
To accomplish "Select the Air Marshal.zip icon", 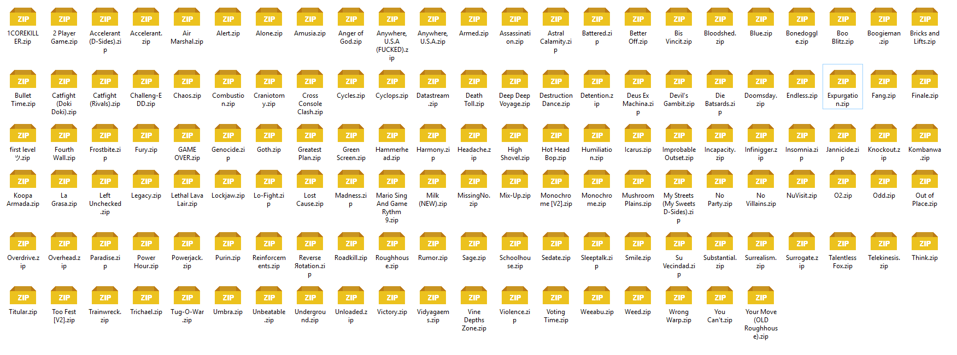I will coord(187,17).
